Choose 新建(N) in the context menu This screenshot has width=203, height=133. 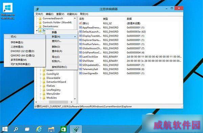[x=62, y=37]
